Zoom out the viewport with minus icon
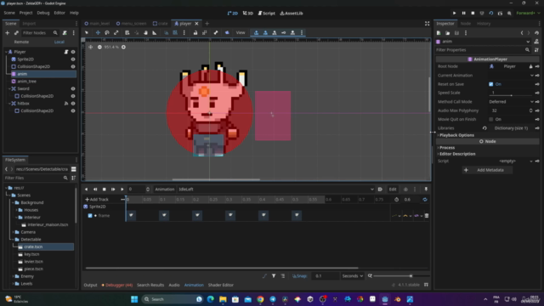Image resolution: width=544 pixels, height=306 pixels. (99, 47)
